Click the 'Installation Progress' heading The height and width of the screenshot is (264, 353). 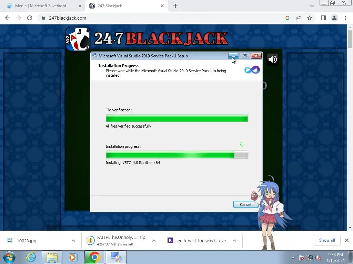[x=119, y=66]
